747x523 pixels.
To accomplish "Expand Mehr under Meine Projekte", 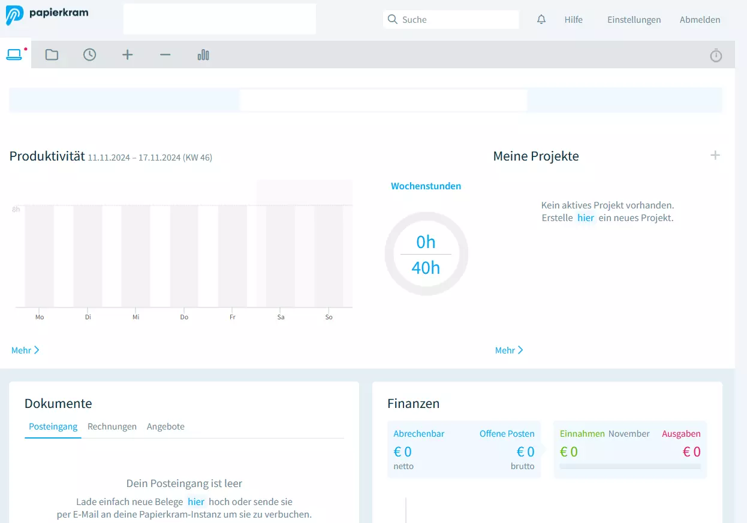I will [x=509, y=350].
